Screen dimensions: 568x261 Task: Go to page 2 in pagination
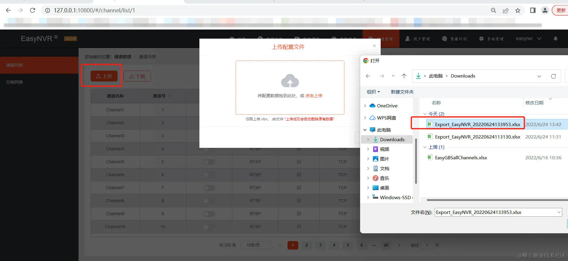click(307, 245)
